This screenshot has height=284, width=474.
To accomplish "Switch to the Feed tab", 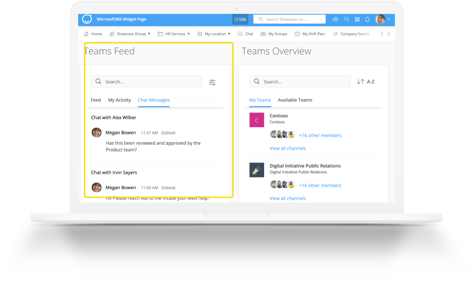I will (x=95, y=100).
